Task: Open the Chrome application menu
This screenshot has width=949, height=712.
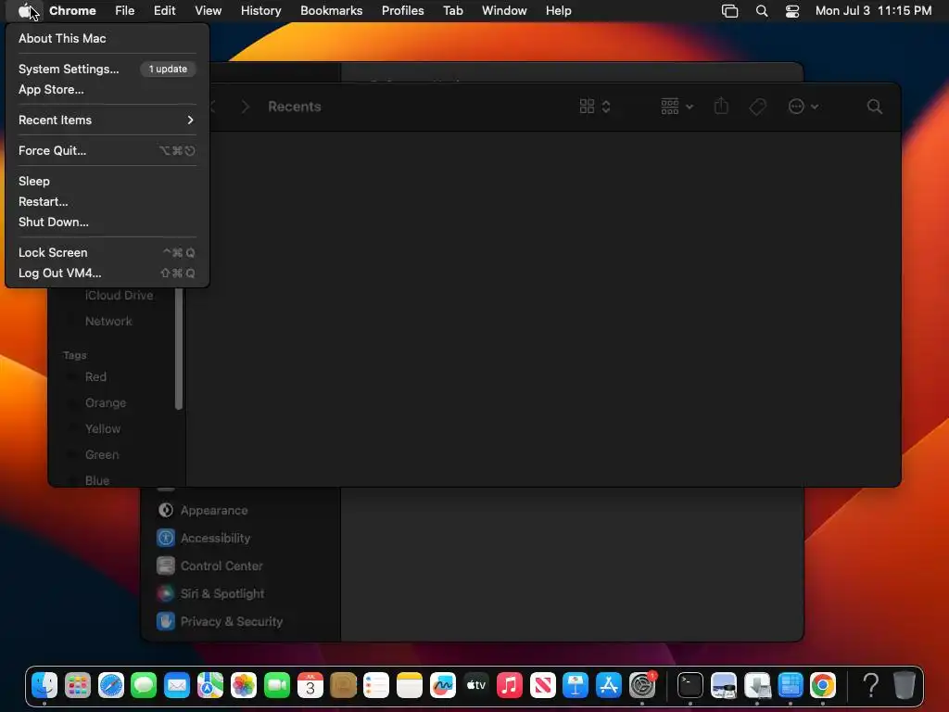Action: pyautogui.click(x=72, y=10)
